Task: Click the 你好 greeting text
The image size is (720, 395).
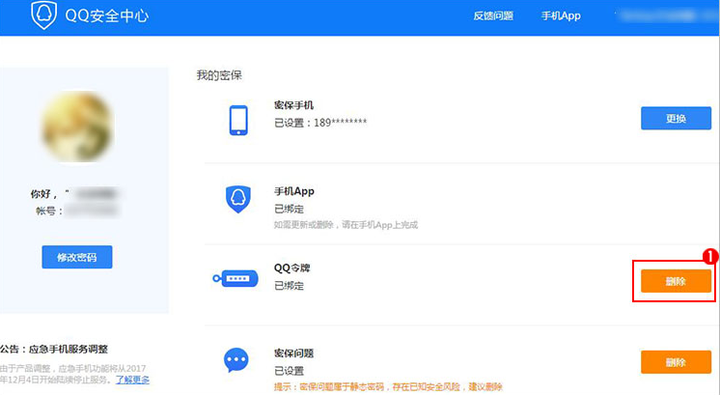Action: click(44, 194)
